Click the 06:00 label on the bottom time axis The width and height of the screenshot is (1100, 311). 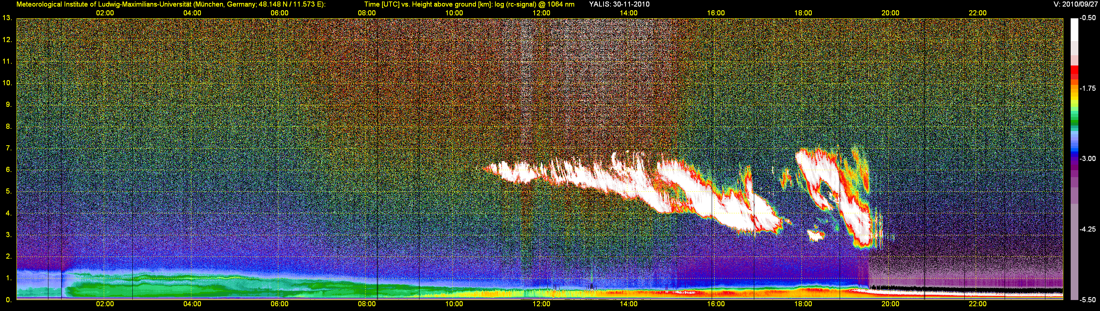coord(280,304)
